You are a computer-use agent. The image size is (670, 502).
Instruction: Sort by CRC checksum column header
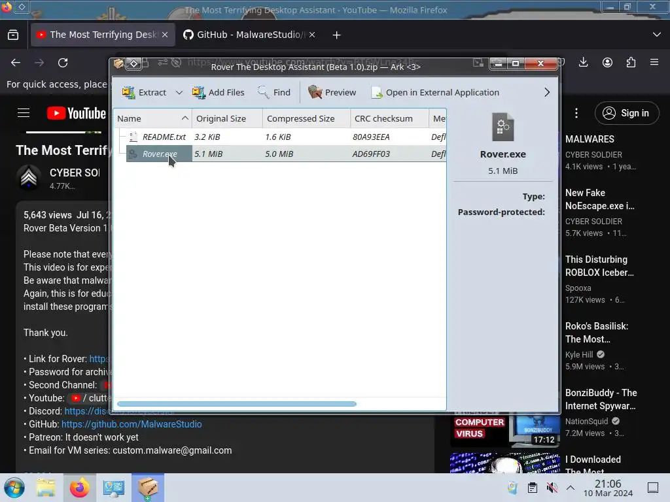[389, 119]
